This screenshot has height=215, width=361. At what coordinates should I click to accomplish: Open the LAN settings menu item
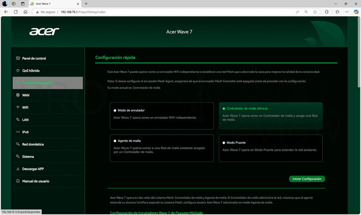tap(48, 120)
